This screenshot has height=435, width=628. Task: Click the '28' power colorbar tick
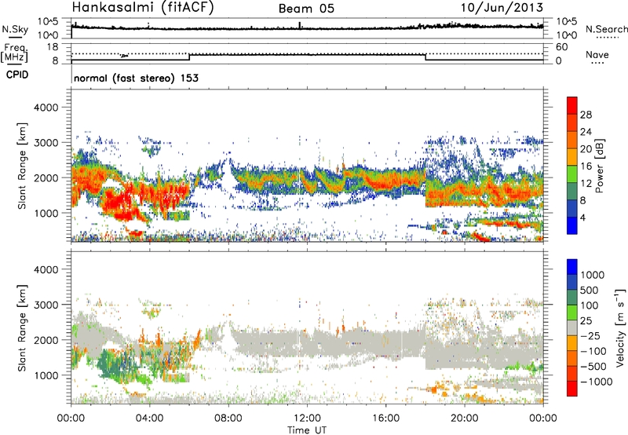pos(586,115)
